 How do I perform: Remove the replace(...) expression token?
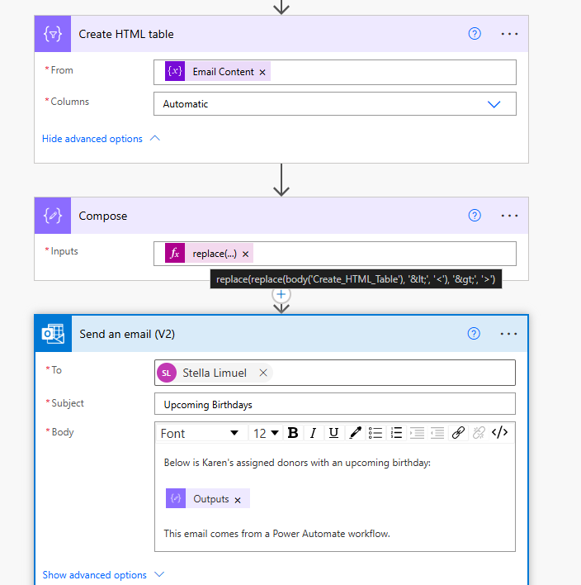(246, 254)
